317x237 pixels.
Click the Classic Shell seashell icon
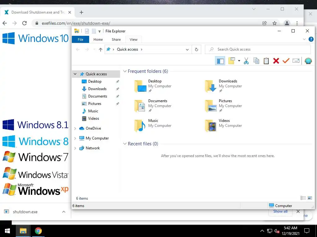pyautogui.click(x=308, y=61)
